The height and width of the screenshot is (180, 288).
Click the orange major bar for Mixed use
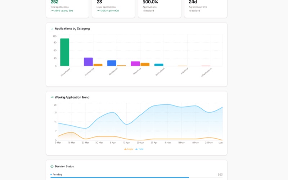145,64
